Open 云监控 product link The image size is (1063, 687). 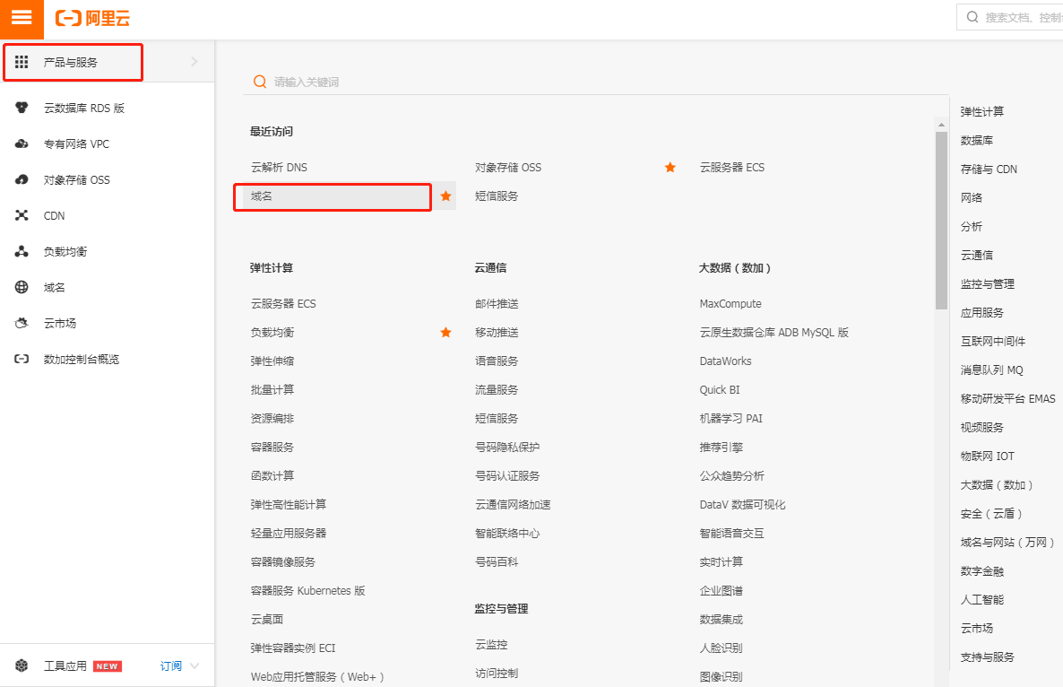491,644
